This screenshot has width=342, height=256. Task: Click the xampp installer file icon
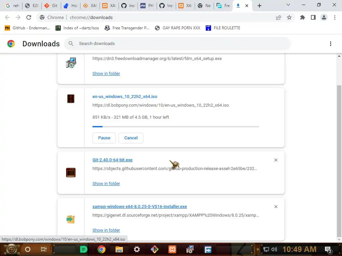point(71,219)
